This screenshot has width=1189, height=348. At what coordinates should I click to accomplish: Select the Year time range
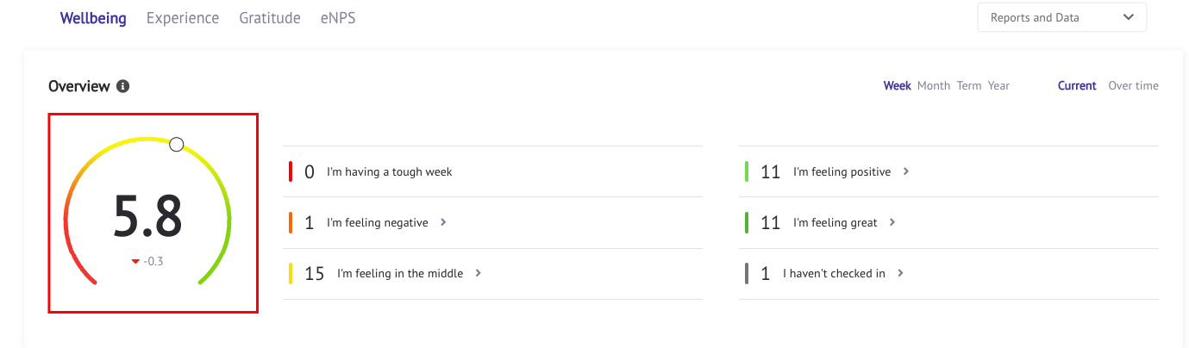click(x=998, y=86)
